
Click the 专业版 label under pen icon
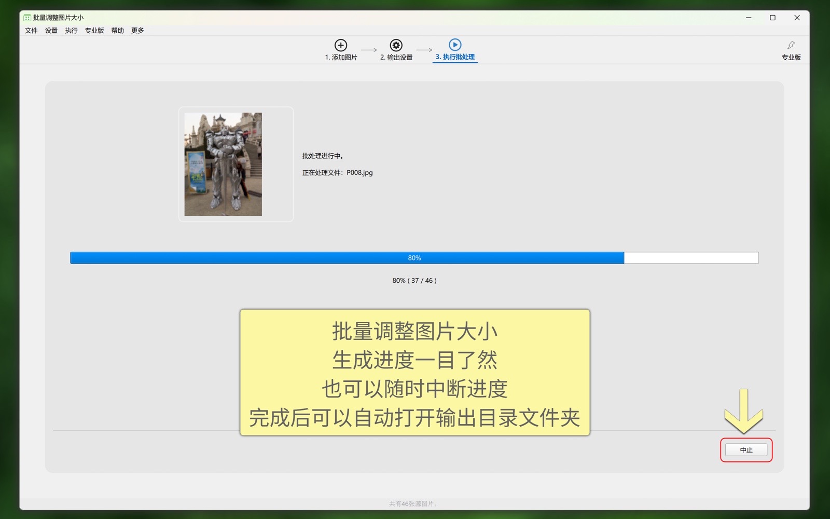tap(791, 58)
